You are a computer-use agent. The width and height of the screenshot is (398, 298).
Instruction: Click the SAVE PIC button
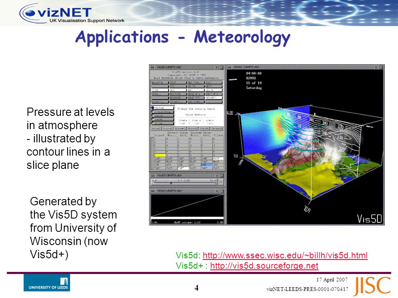coord(196,98)
